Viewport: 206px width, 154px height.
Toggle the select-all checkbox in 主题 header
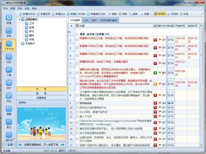pos(77,26)
